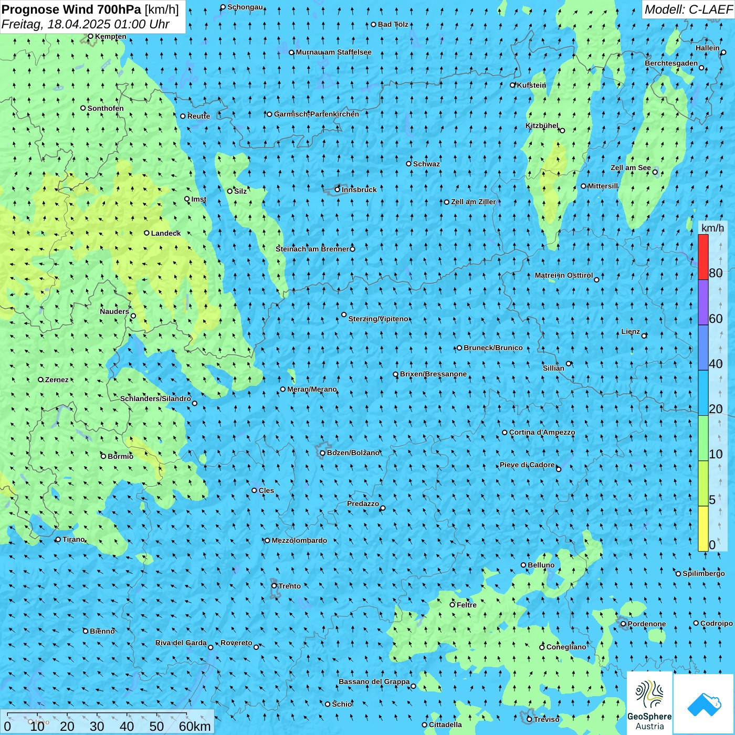Click the 'Zell am Ziller' label
The width and height of the screenshot is (735, 735).
click(474, 202)
